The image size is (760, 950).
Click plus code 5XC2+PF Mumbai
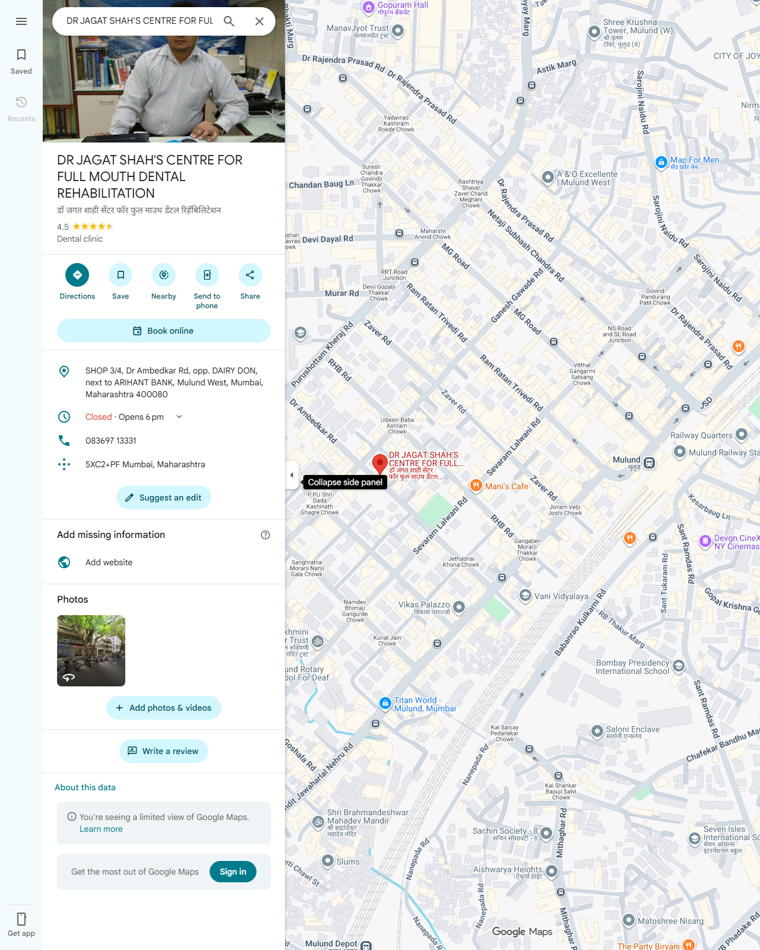[x=145, y=464]
